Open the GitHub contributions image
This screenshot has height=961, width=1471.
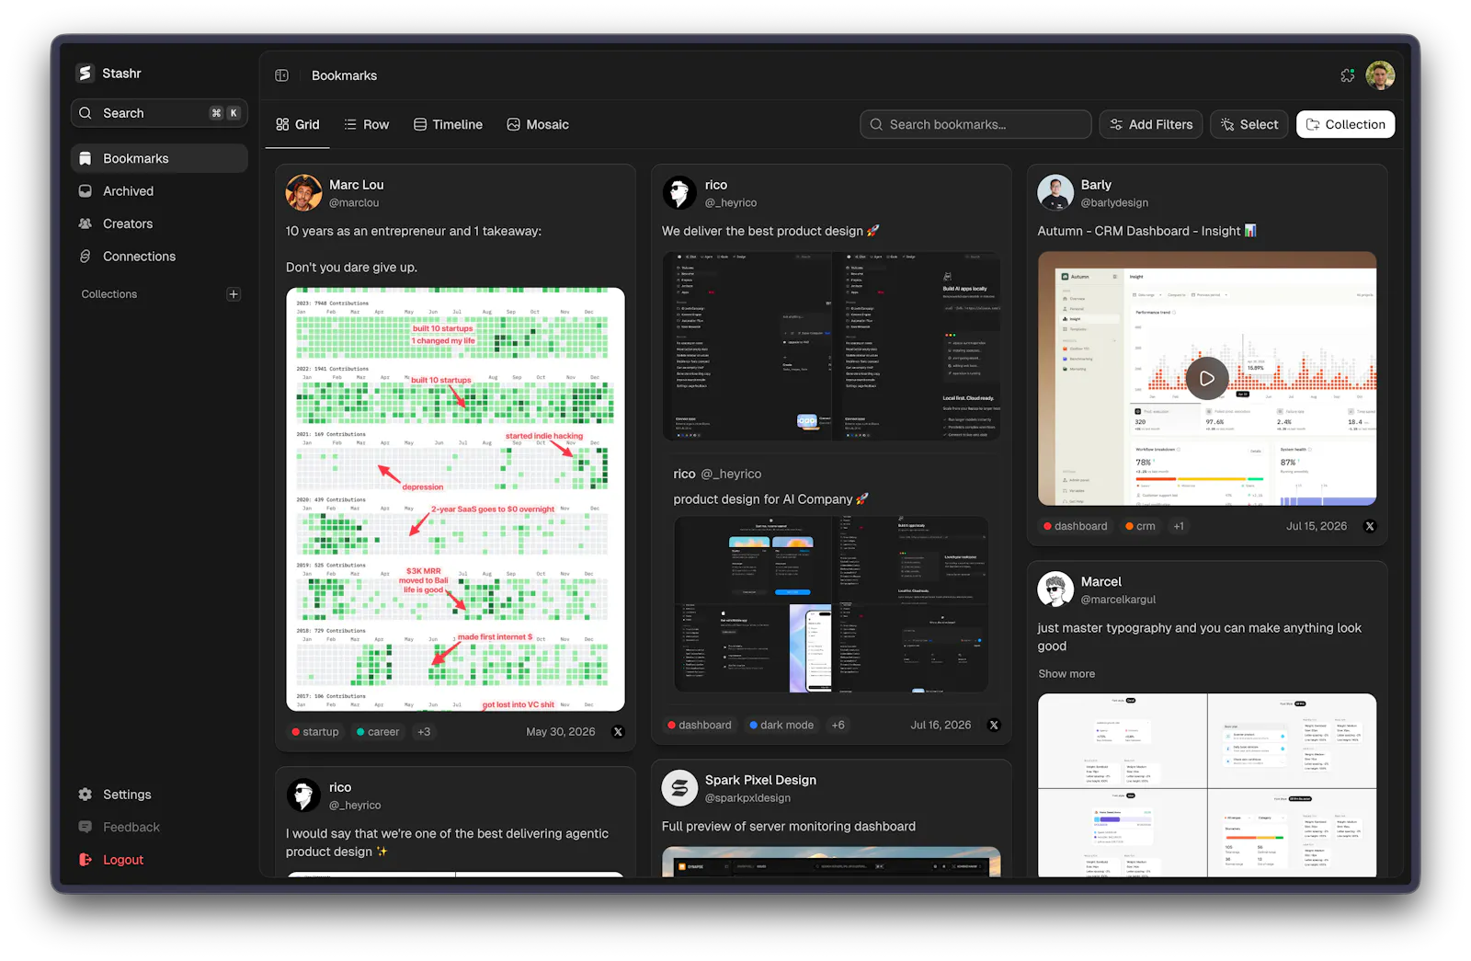coord(455,499)
